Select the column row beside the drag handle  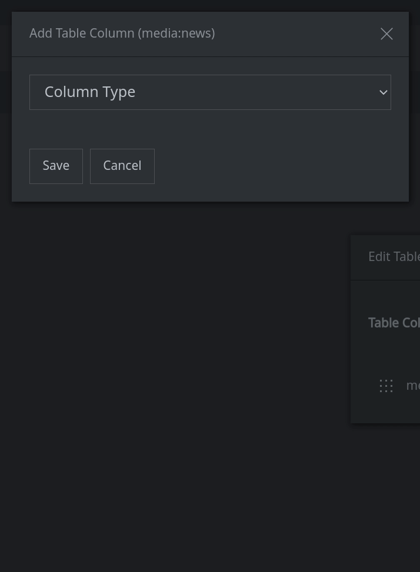click(x=412, y=386)
